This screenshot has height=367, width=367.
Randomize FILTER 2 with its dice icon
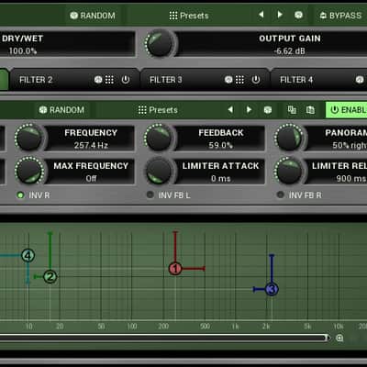(98, 80)
